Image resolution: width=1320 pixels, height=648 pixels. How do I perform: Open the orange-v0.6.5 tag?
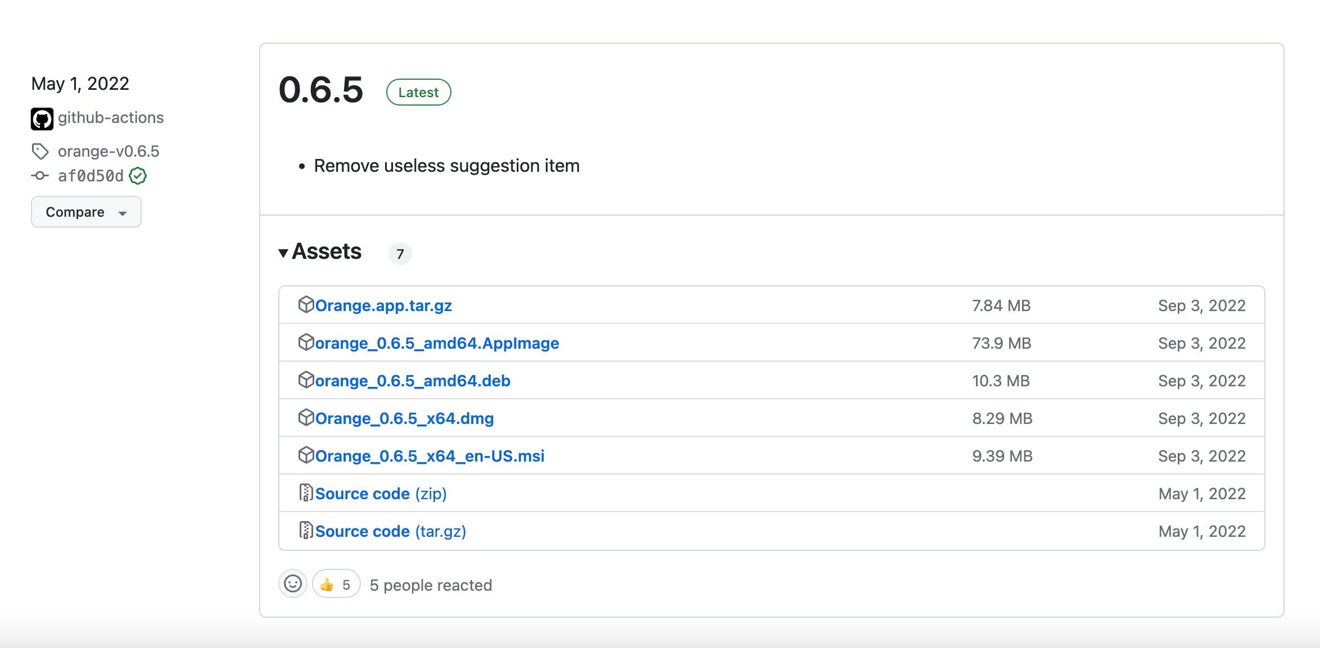click(109, 151)
